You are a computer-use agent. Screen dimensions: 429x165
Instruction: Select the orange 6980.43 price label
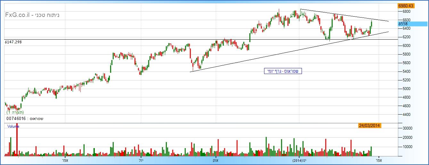point(406,6)
